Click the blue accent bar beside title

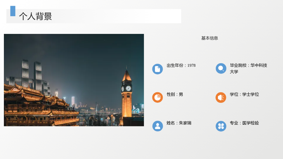click(x=13, y=11)
